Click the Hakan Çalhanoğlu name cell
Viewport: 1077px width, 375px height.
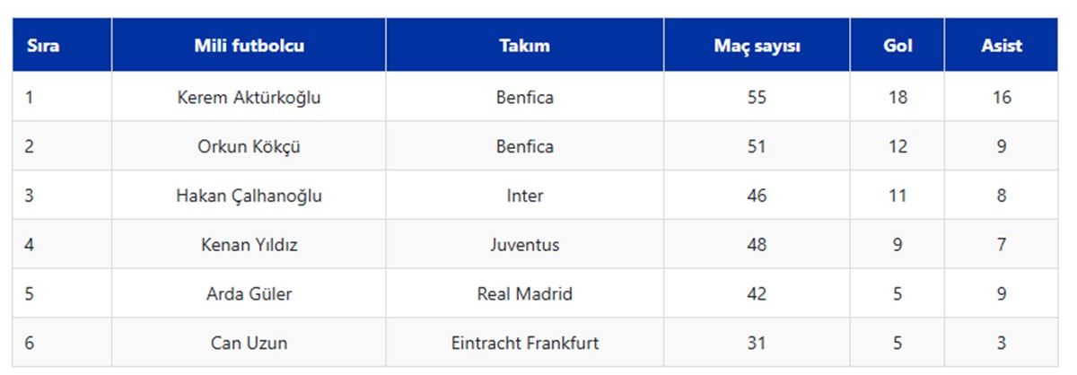249,196
